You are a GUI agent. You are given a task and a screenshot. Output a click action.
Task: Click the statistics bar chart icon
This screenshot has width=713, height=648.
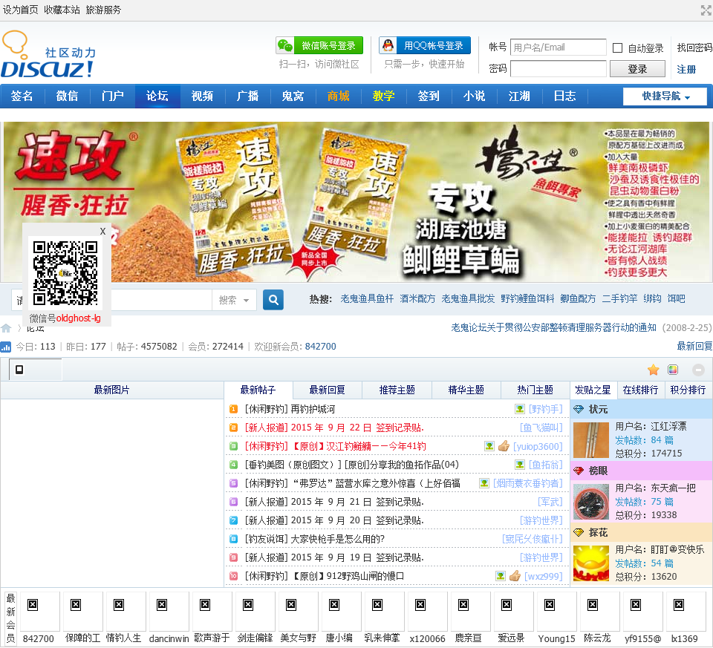click(5, 347)
